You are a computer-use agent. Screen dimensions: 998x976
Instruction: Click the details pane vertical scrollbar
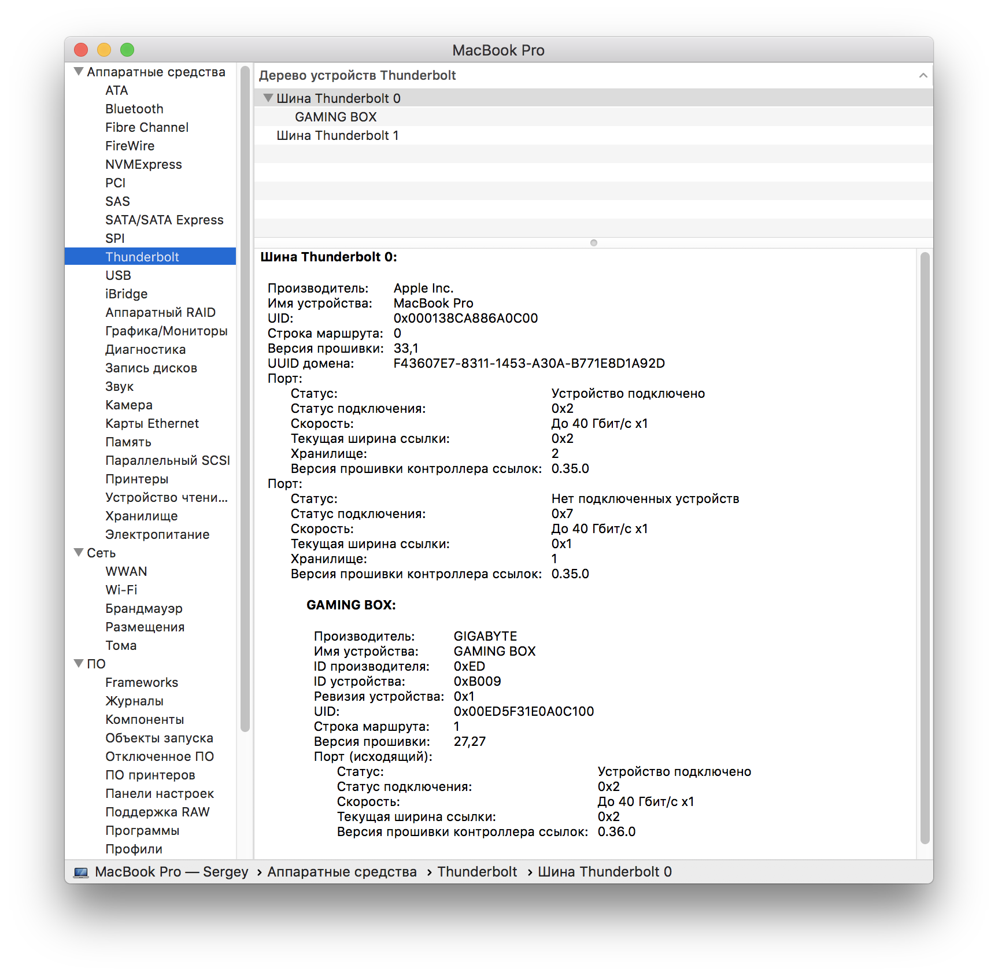925,548
